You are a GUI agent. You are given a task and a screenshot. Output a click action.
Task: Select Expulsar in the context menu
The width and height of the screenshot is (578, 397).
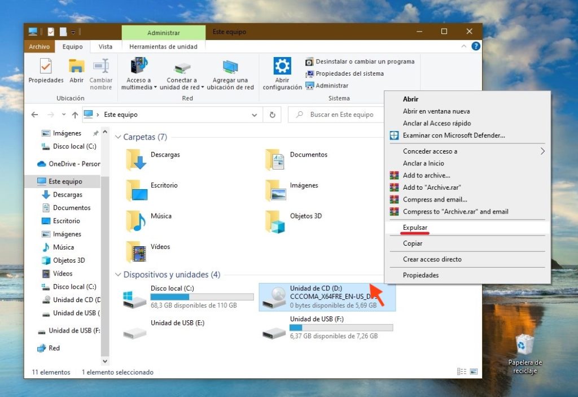point(416,227)
